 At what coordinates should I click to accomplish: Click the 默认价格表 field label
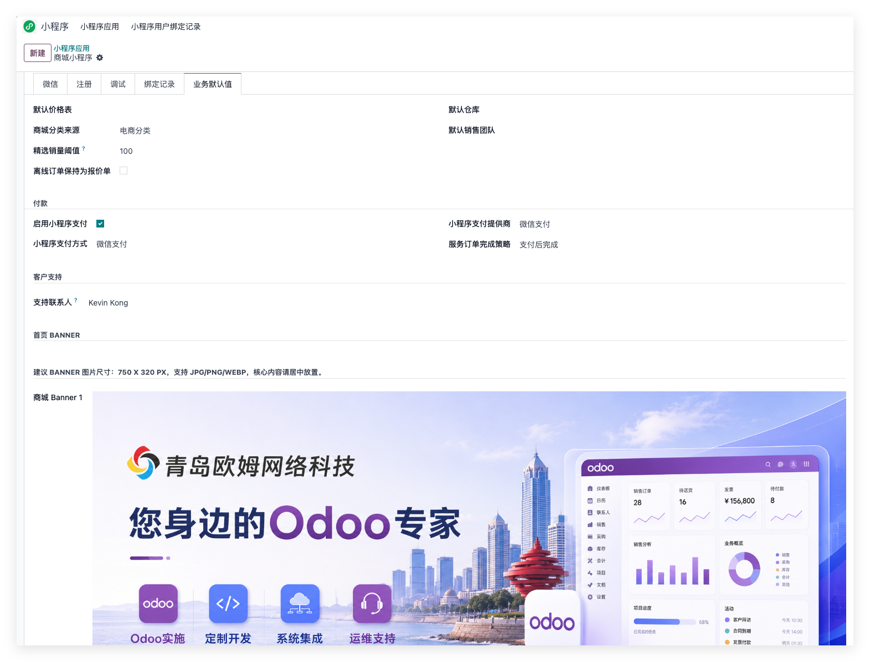pos(53,110)
